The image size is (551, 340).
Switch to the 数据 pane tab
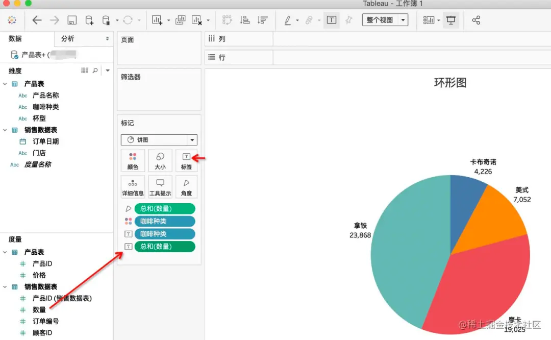tap(15, 39)
